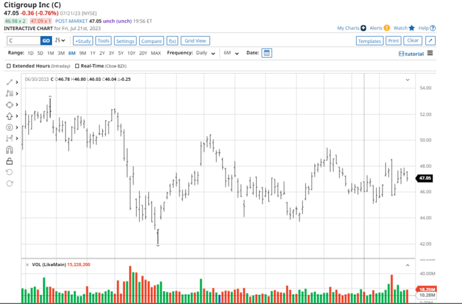The height and width of the screenshot is (304, 462).
Task: Redo the last chart action
Action: tap(10, 183)
